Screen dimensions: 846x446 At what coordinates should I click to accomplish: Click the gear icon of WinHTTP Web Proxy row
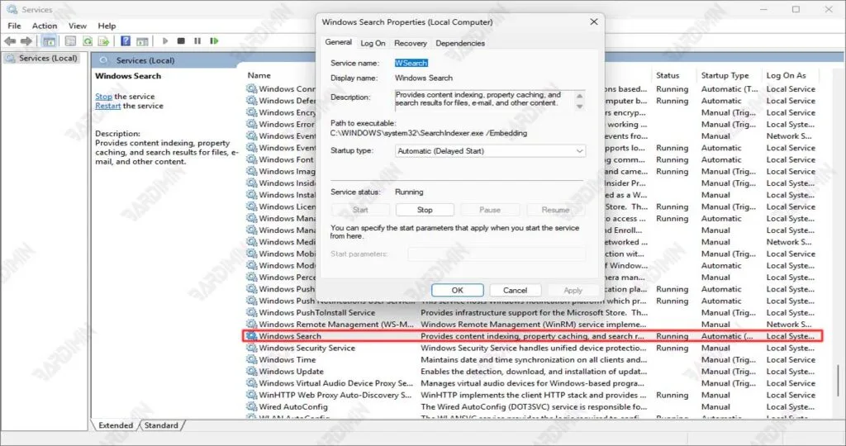(x=252, y=395)
